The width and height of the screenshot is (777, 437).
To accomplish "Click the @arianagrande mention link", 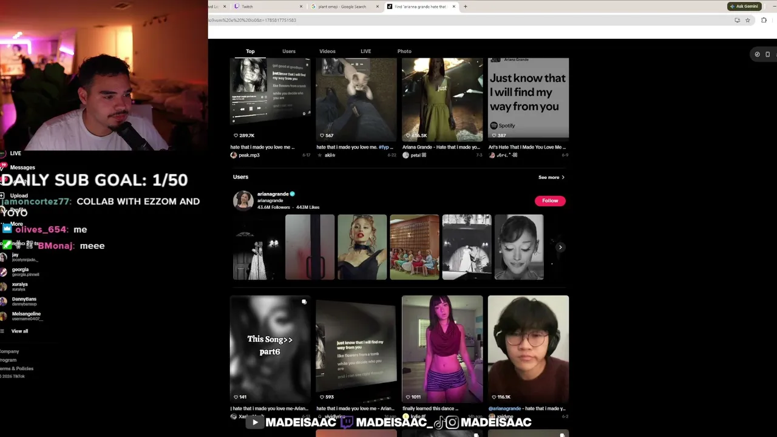I will (505, 408).
